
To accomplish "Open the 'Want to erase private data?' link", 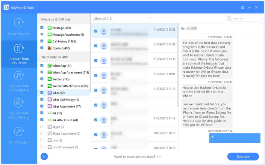I will point(138,156).
